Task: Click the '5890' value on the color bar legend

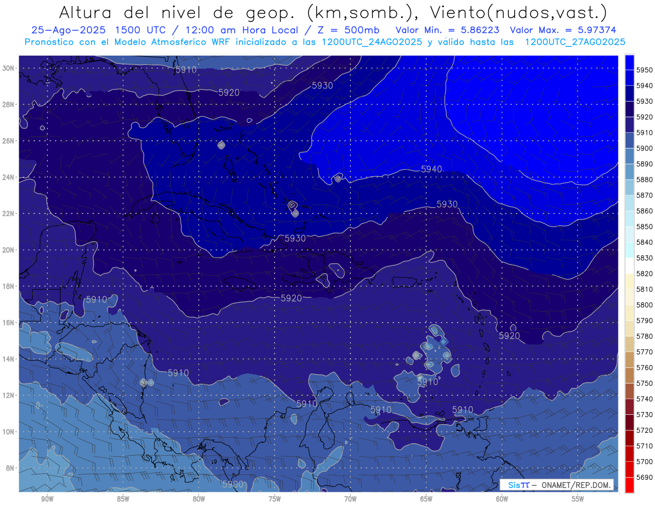Action: click(x=645, y=164)
